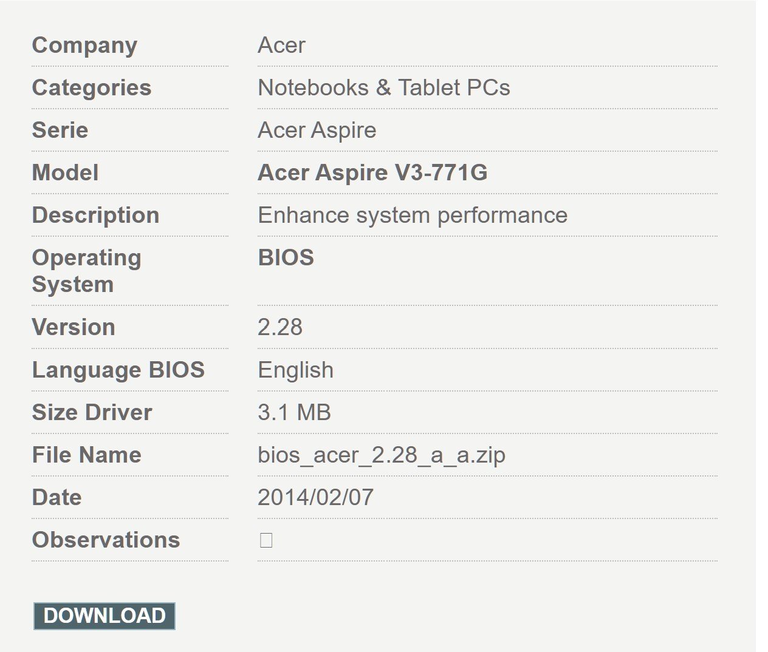This screenshot has height=652, width=768.
Task: Click the bold BIOS operating system value
Action: pos(286,258)
